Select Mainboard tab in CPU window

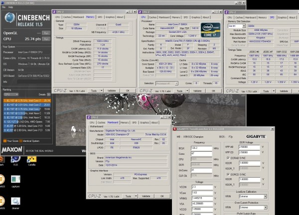[x=164, y=17]
